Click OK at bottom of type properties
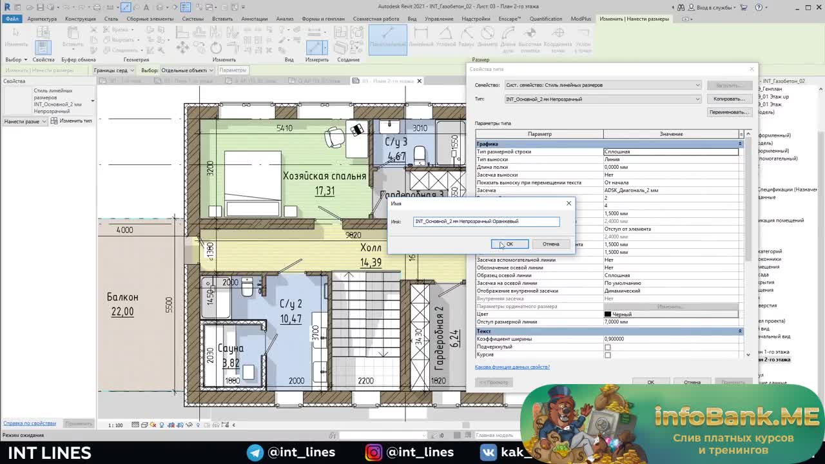825x464 pixels. point(650,383)
